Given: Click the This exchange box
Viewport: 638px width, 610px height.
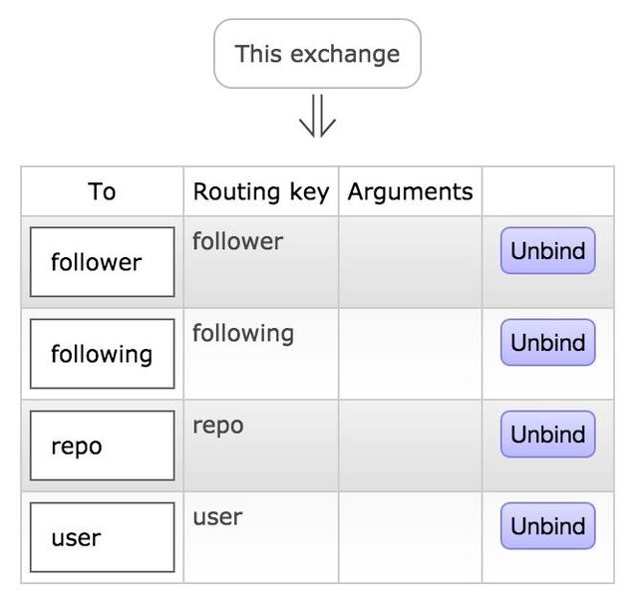Looking at the screenshot, I should point(317,53).
